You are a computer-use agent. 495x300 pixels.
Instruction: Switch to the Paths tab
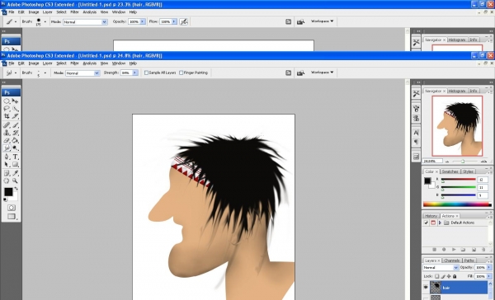click(469, 260)
